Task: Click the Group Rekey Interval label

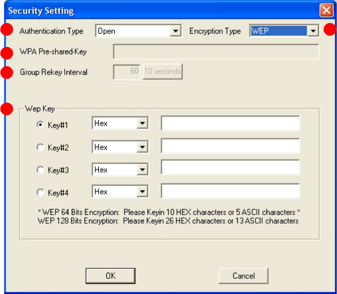Action: 54,72
